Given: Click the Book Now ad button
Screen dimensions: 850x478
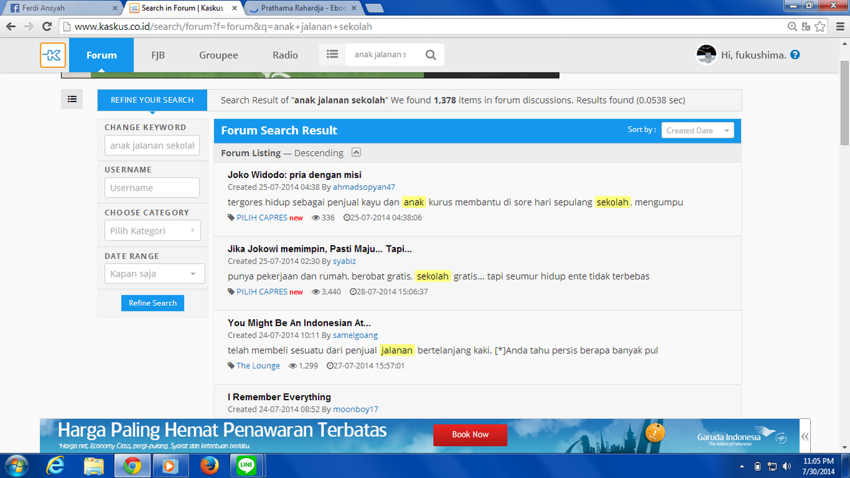Looking at the screenshot, I should coord(470,435).
